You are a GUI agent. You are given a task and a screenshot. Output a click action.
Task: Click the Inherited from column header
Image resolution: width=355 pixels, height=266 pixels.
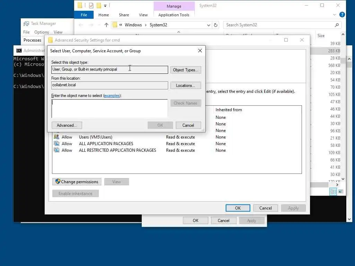click(x=229, y=110)
